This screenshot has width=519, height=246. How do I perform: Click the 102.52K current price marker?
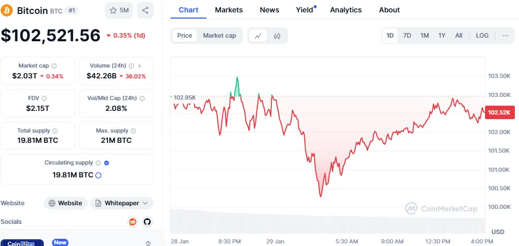[499, 112]
